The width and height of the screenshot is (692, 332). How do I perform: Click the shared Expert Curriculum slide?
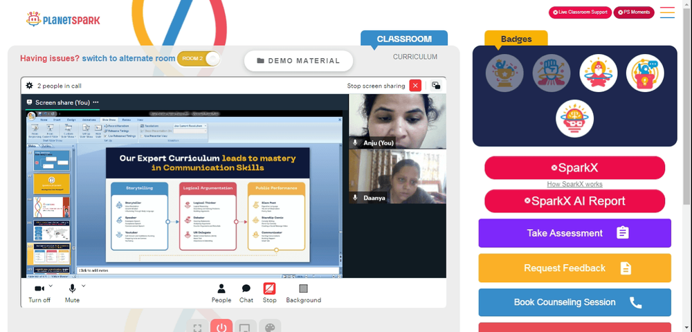click(208, 205)
